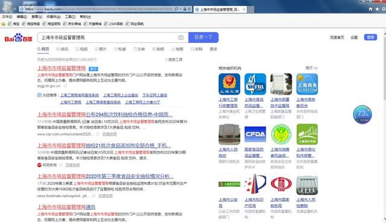386x223 pixels.
Task: Open the 工具(T) menu
Action: pos(70,17)
